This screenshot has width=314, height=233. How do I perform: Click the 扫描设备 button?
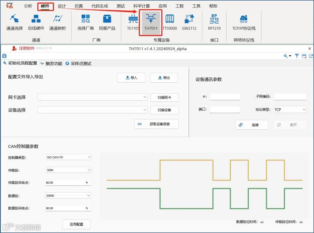164,110
